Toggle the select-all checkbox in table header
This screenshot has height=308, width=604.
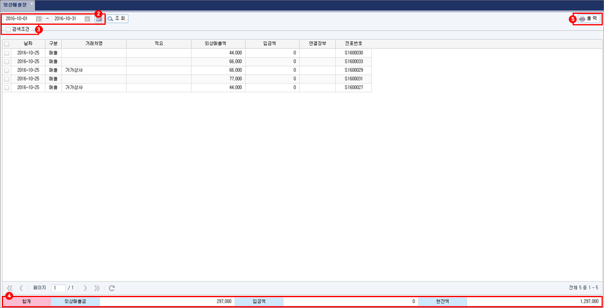7,44
